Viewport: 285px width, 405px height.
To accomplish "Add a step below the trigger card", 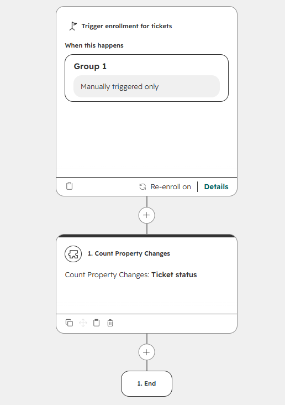I will click(146, 215).
